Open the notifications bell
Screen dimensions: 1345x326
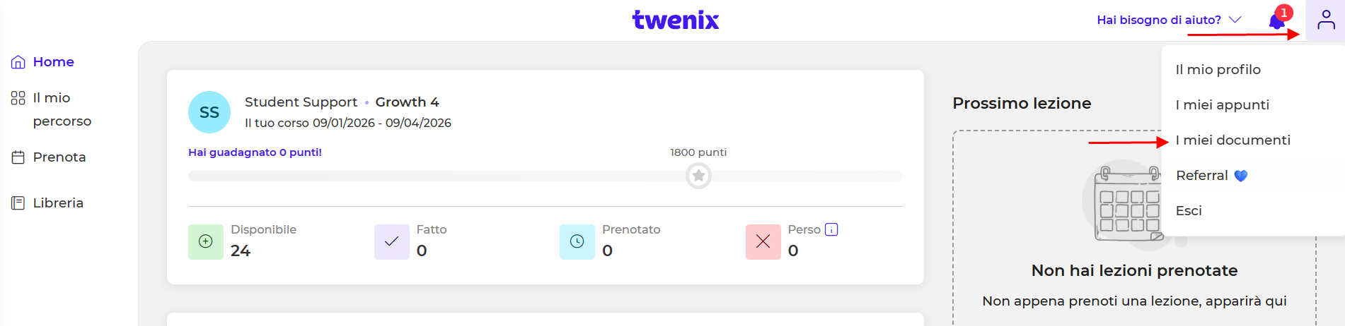1277,21
